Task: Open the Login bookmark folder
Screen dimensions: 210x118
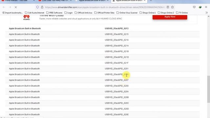Action: [x=69, y=13]
